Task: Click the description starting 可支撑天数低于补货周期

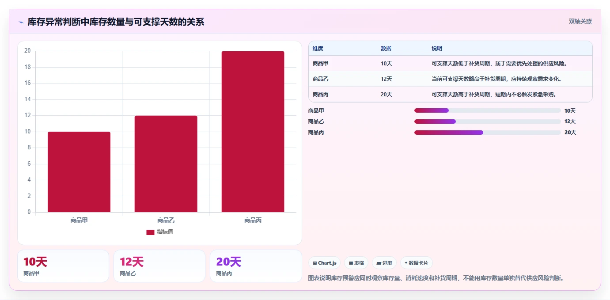Action: tap(499, 64)
